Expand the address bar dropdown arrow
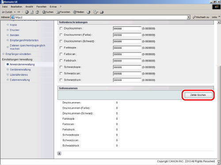221x165 pixels. click(189, 17)
